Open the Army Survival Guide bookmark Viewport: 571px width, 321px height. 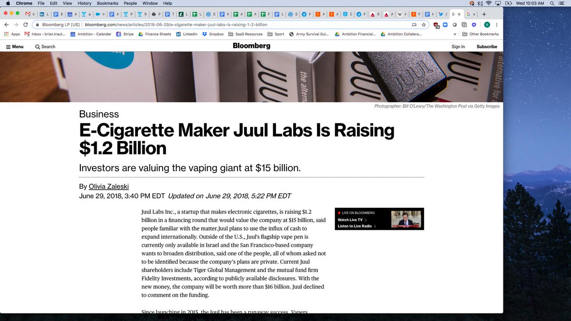[x=309, y=34]
